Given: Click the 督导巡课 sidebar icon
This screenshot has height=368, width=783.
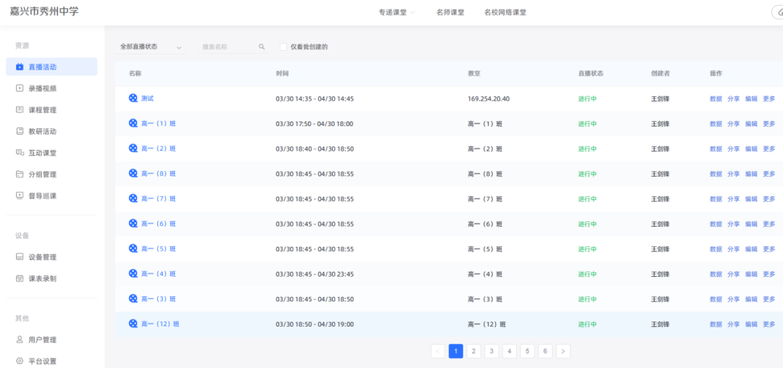Looking at the screenshot, I should click(20, 196).
